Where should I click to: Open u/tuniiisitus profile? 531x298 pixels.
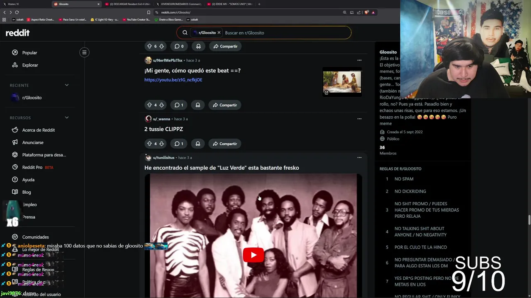coord(163,158)
